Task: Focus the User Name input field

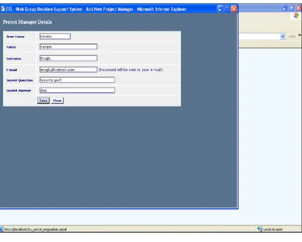Action: tap(55, 36)
